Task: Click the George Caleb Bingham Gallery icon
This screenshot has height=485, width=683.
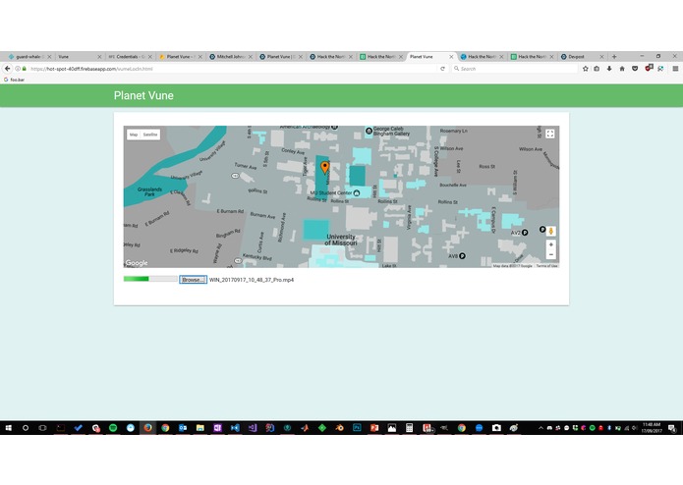Action: click(369, 131)
